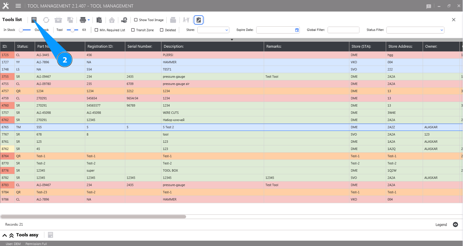The image size is (463, 246).
Task: Toggle the In Stock / Out Stock switch
Action: pyautogui.click(x=25, y=30)
